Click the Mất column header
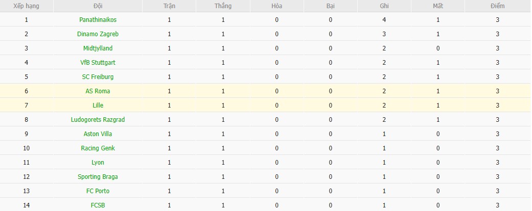532x211 pixels. point(438,6)
